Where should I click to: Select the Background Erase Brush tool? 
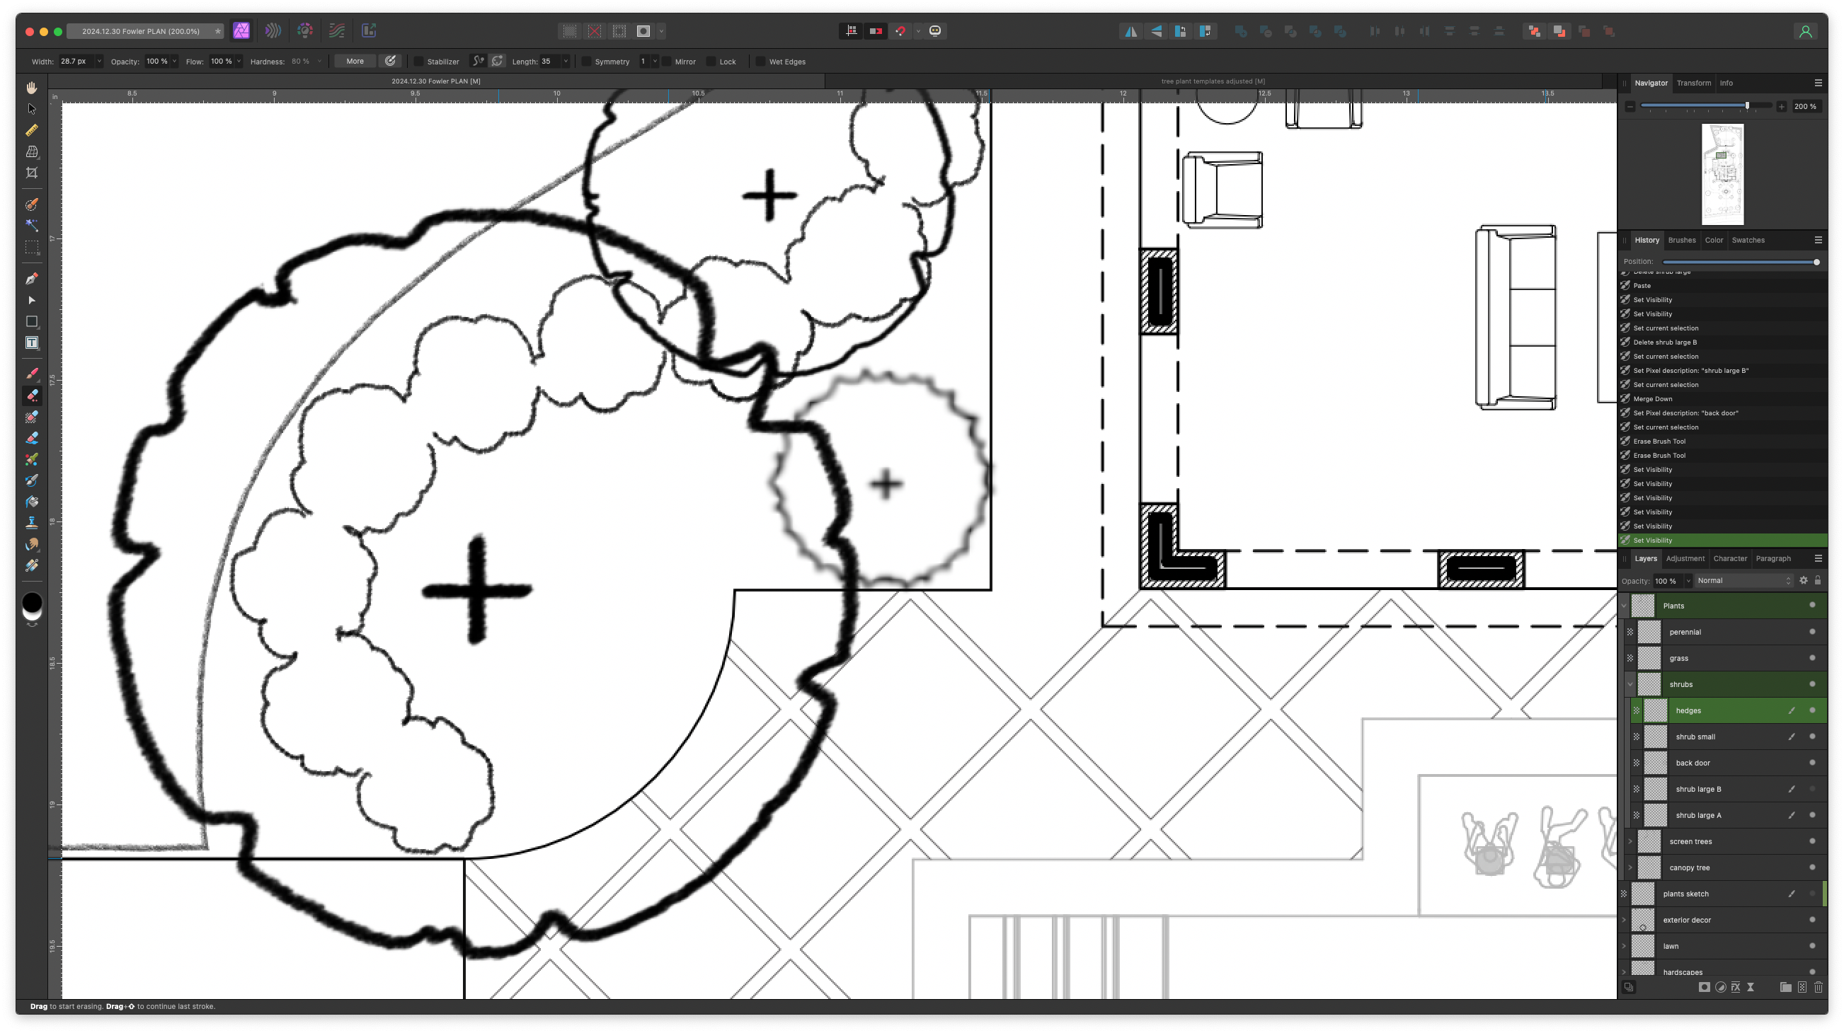pos(31,417)
